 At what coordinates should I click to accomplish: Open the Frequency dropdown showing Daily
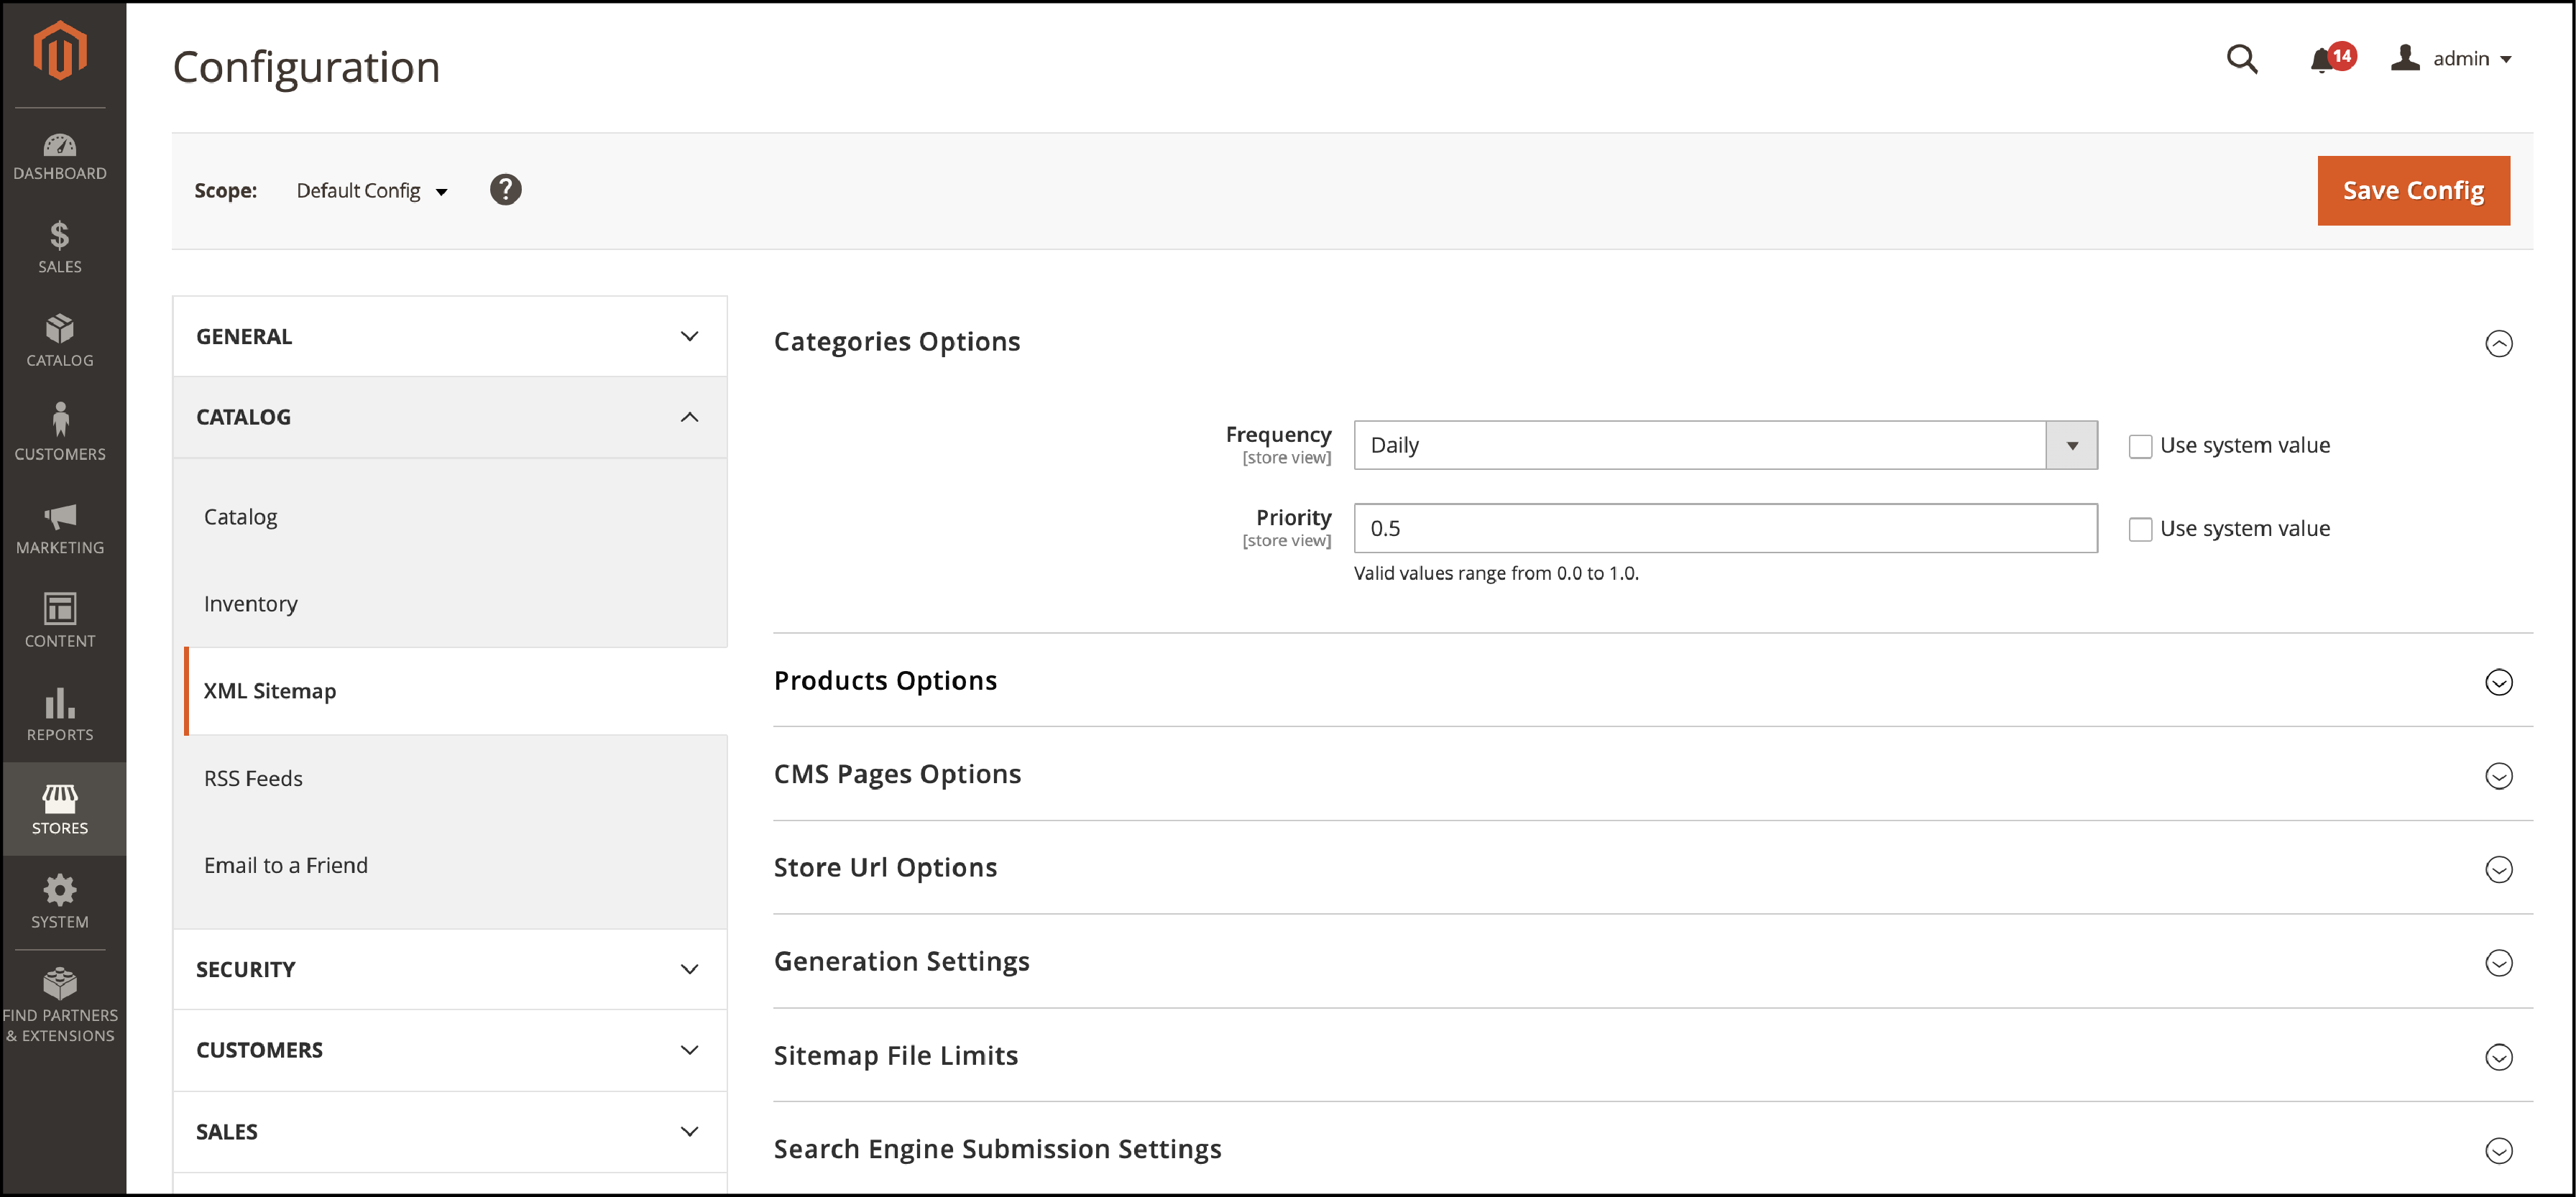1724,446
